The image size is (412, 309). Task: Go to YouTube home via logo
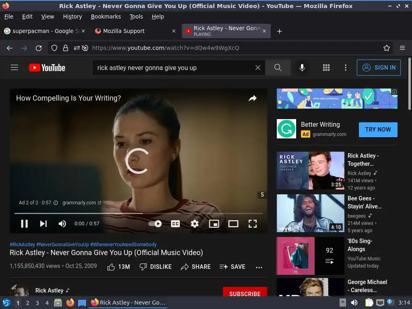click(47, 68)
